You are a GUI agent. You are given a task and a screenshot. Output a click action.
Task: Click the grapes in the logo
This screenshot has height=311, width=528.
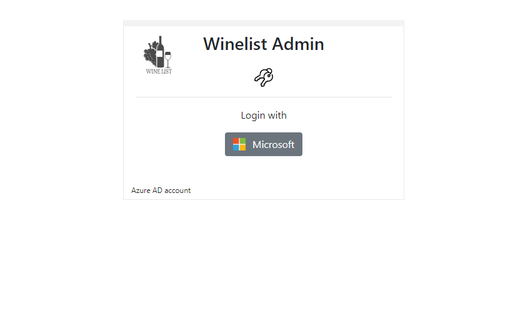click(x=150, y=54)
